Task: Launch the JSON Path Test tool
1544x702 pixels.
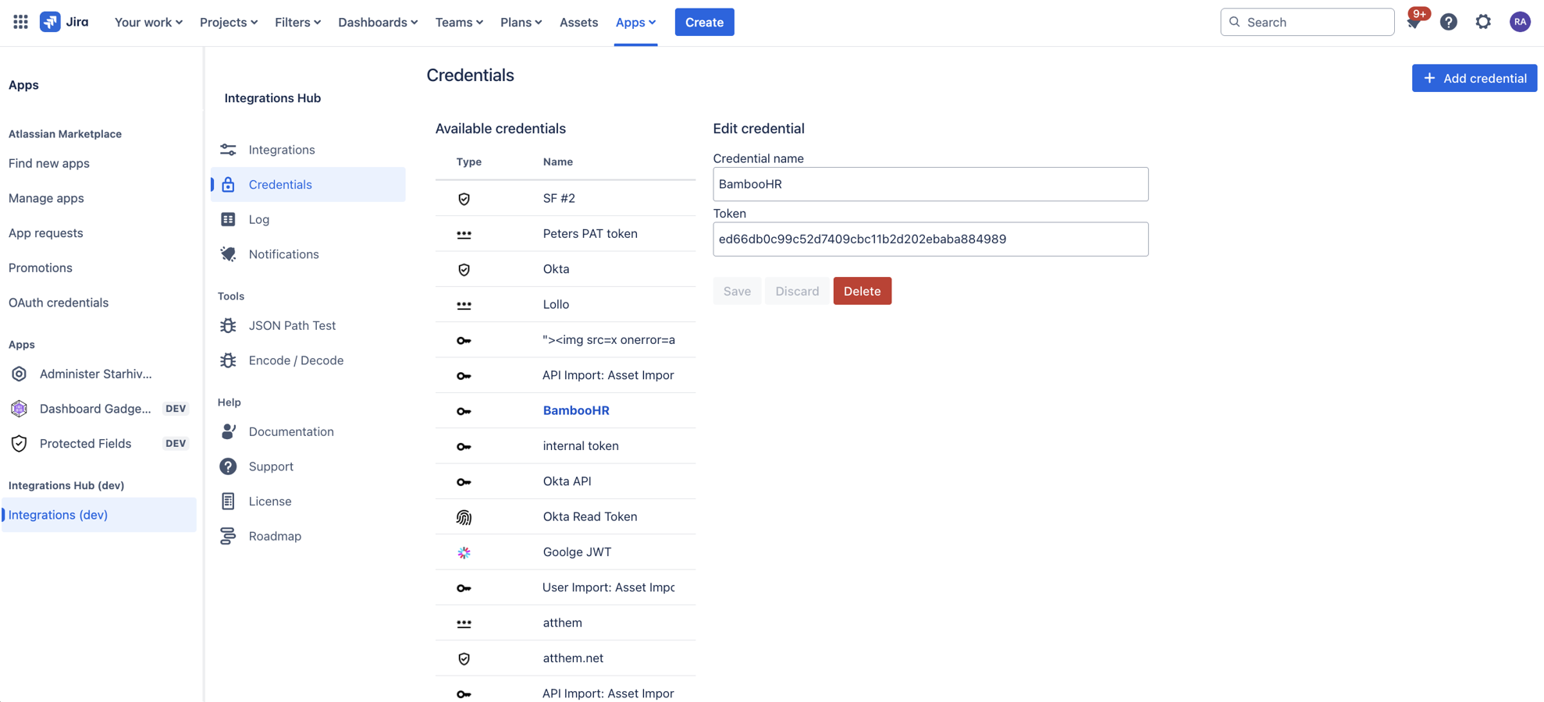Action: pos(292,325)
